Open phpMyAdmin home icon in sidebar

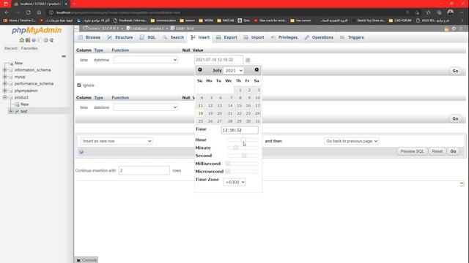[21, 40]
